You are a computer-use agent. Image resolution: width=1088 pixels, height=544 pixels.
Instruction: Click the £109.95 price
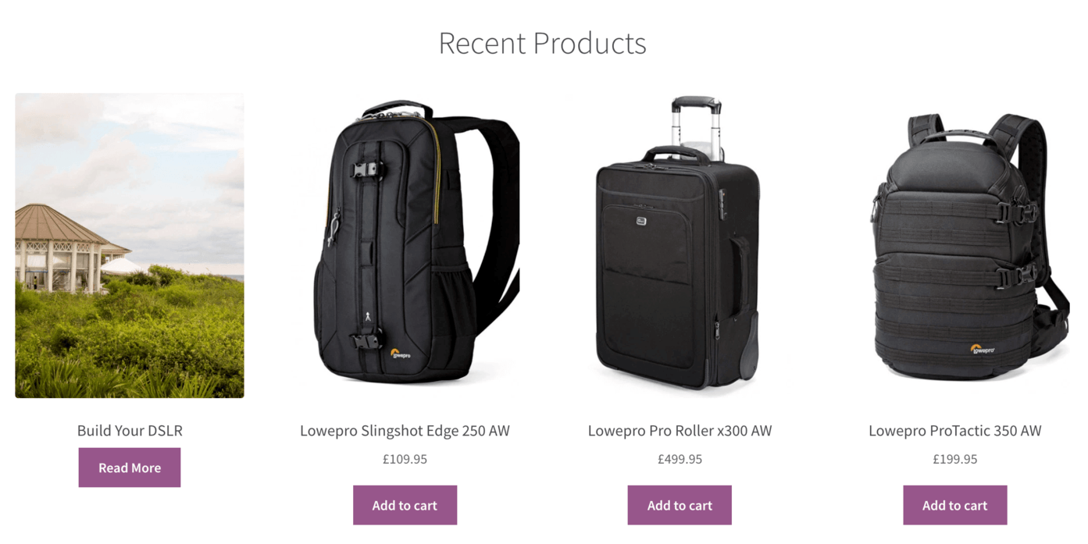[x=405, y=459]
